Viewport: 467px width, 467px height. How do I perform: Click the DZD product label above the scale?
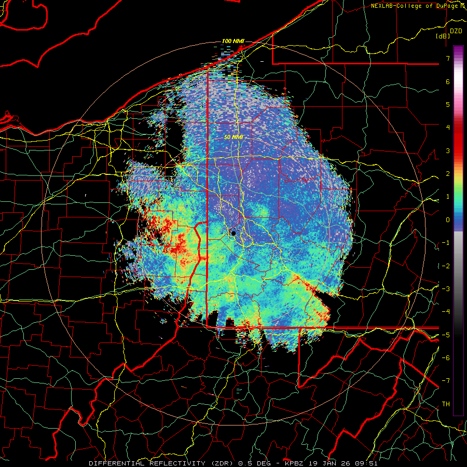(456, 31)
